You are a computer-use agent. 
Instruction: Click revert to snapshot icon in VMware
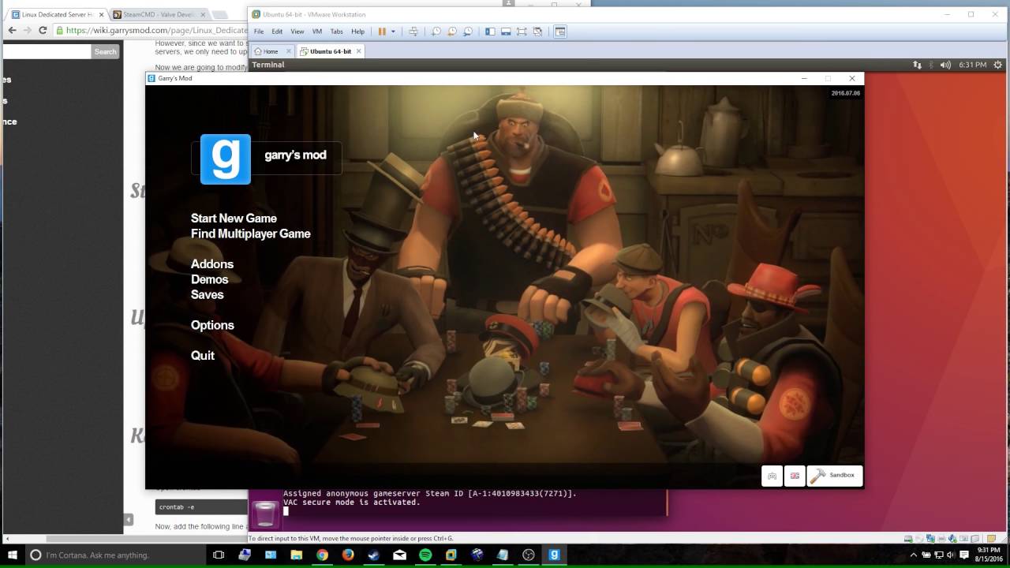coord(451,32)
